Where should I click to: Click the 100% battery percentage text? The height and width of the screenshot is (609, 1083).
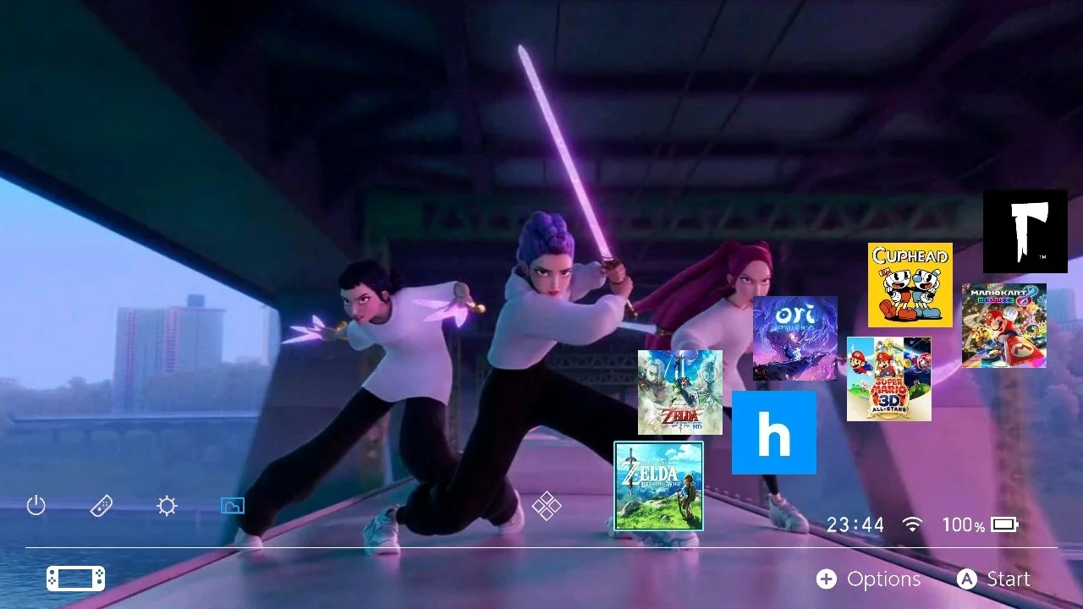[x=964, y=525]
